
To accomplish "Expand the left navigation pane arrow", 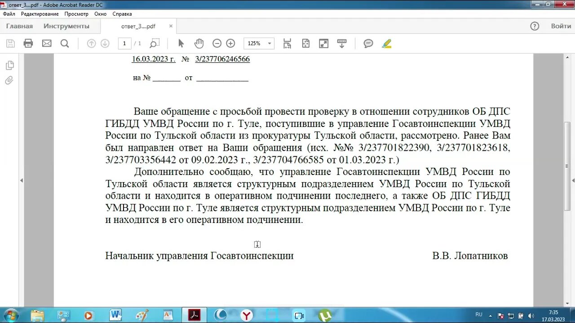I will pyautogui.click(x=21, y=180).
